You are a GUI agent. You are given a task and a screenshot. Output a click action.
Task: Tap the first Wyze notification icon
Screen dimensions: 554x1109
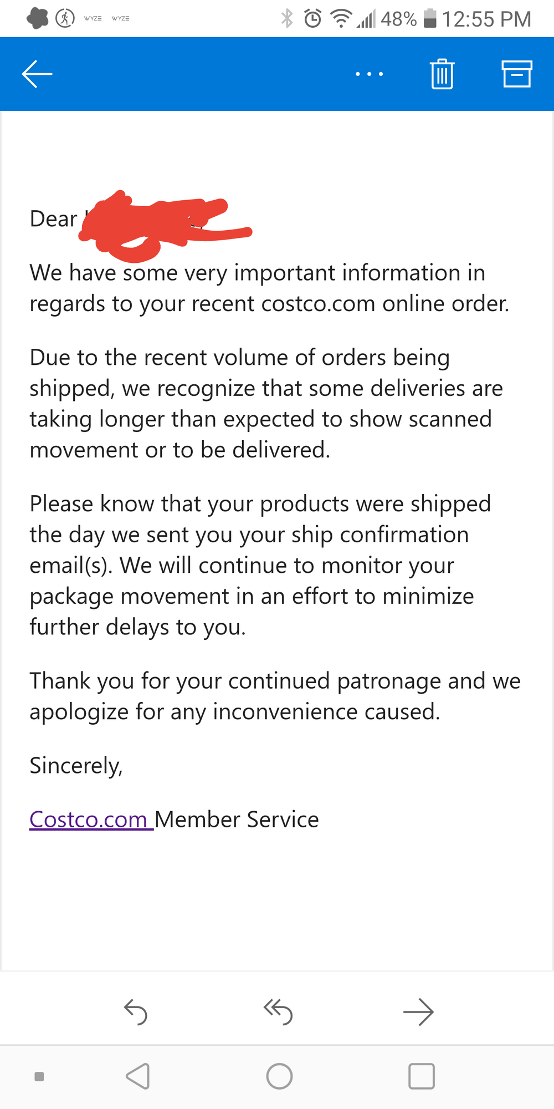point(93,19)
